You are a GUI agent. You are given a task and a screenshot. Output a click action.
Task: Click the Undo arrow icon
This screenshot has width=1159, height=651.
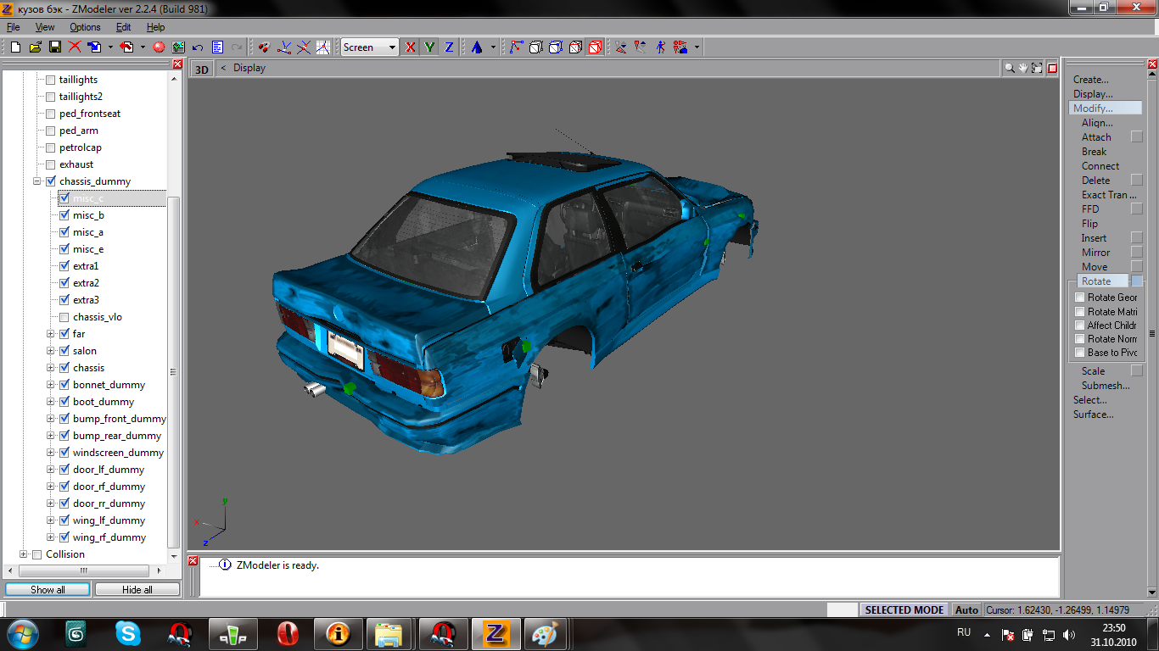(x=198, y=47)
